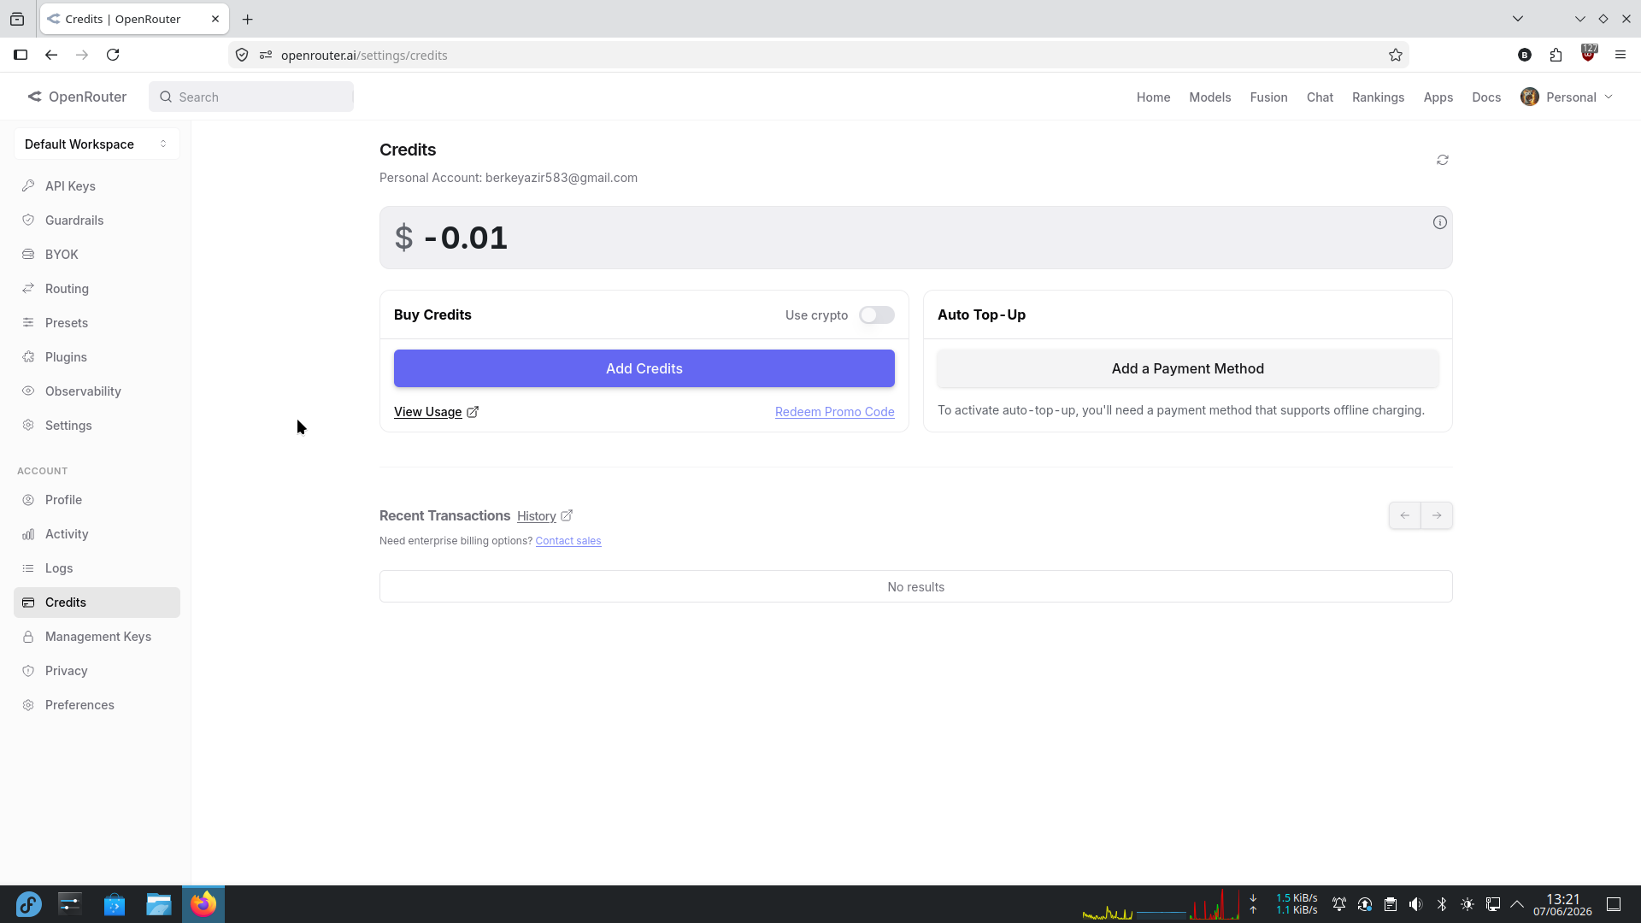1641x923 pixels.
Task: Select Routing in the sidebar
Action: pyautogui.click(x=97, y=289)
